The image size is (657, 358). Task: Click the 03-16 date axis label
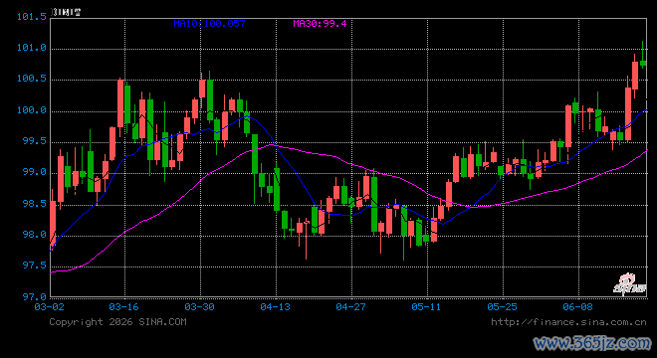point(123,307)
